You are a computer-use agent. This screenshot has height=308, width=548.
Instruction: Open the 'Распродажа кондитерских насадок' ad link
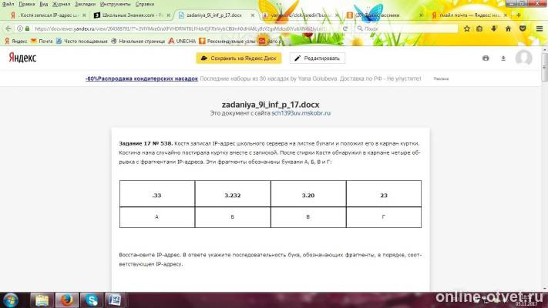pyautogui.click(x=142, y=79)
